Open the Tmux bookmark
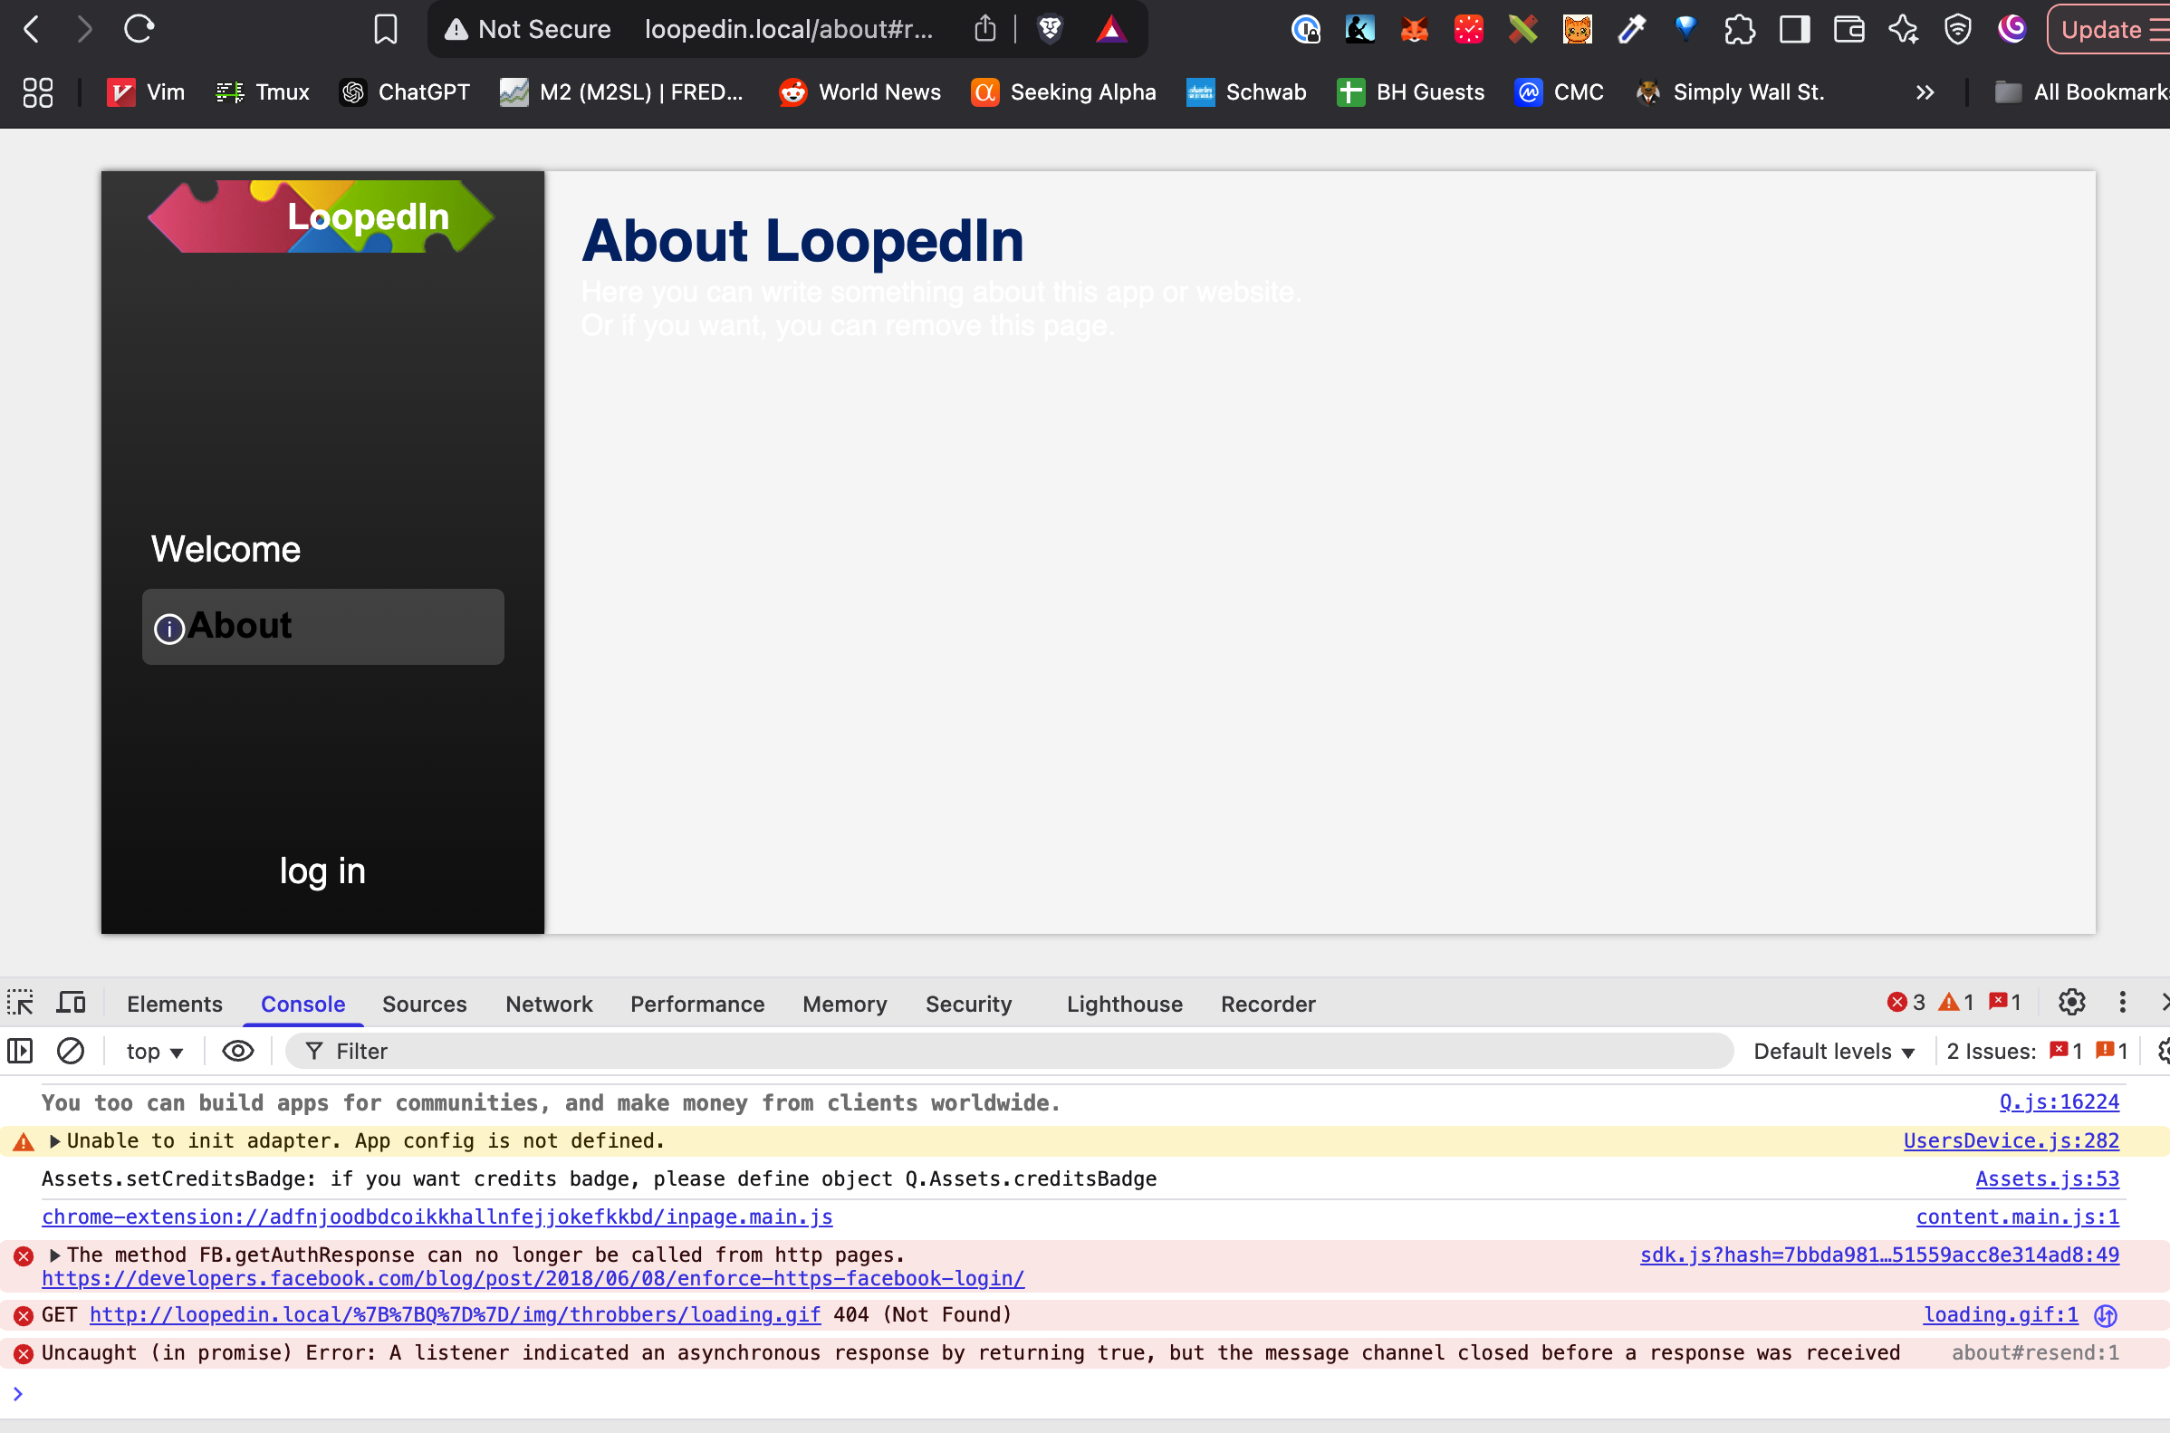The image size is (2170, 1433). coord(264,92)
